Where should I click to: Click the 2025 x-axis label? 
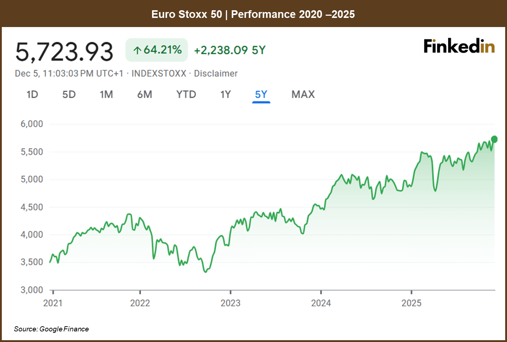[412, 303]
